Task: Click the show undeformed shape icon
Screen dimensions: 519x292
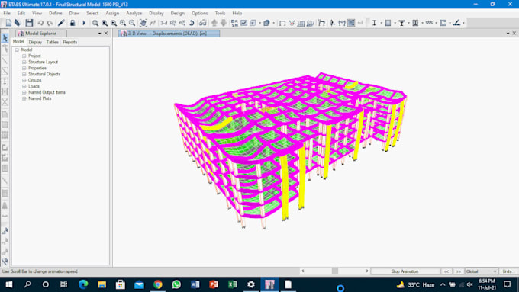Action: 282,23
